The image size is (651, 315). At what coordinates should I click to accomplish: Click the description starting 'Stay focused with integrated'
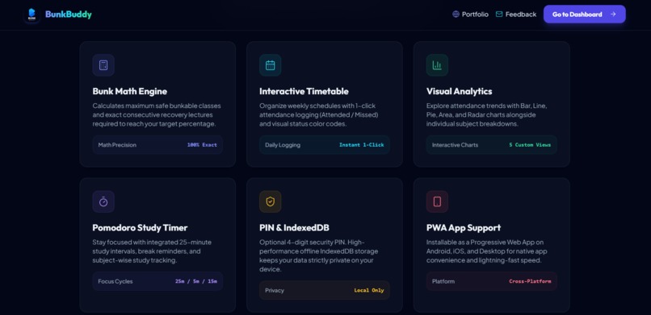[152, 251]
